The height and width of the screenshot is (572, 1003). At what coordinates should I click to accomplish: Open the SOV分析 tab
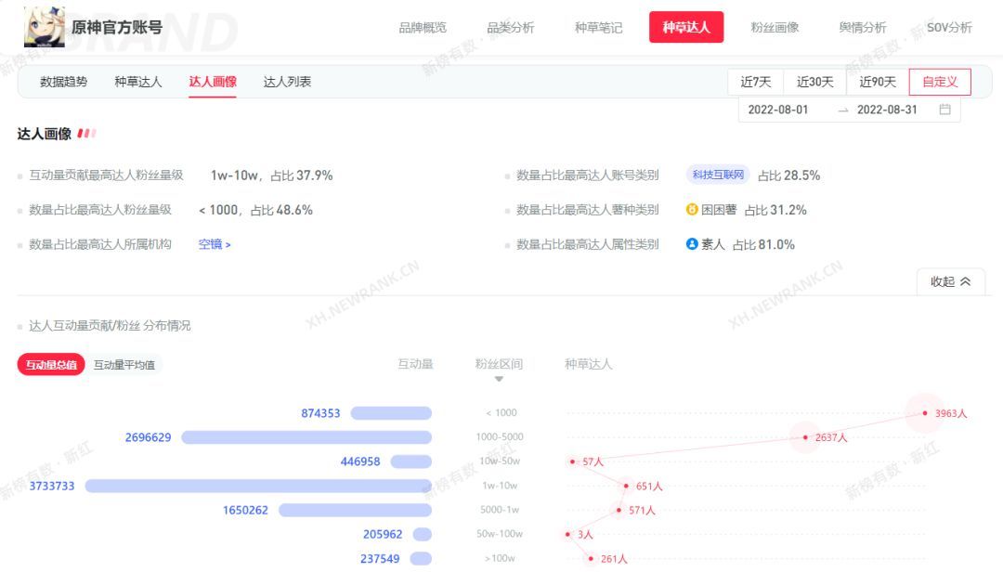point(949,28)
